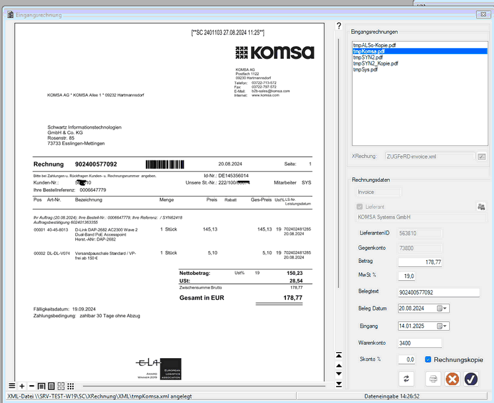Refresh invoice data with the reload button
The image size is (494, 403).
coord(406,379)
